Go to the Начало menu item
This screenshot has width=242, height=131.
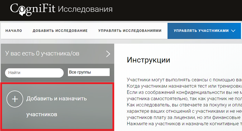(14, 31)
